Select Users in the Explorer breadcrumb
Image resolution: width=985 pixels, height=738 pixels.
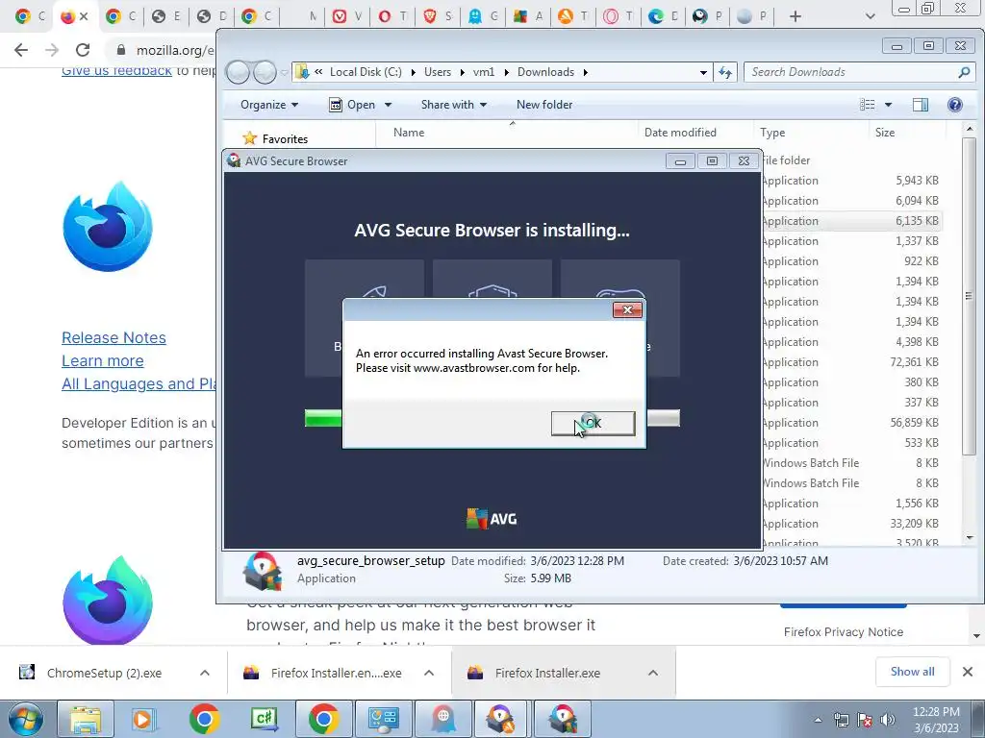pyautogui.click(x=438, y=72)
